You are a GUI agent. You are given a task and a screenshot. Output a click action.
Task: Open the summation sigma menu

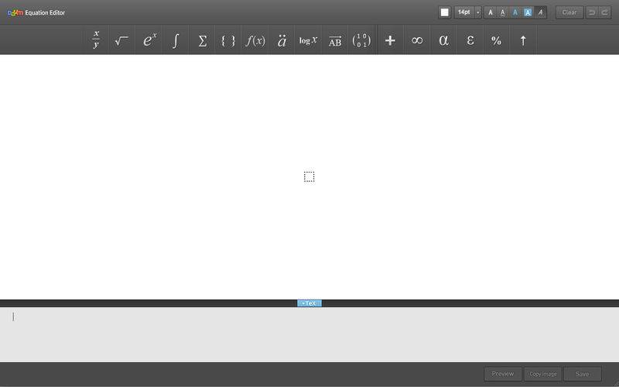coord(202,40)
